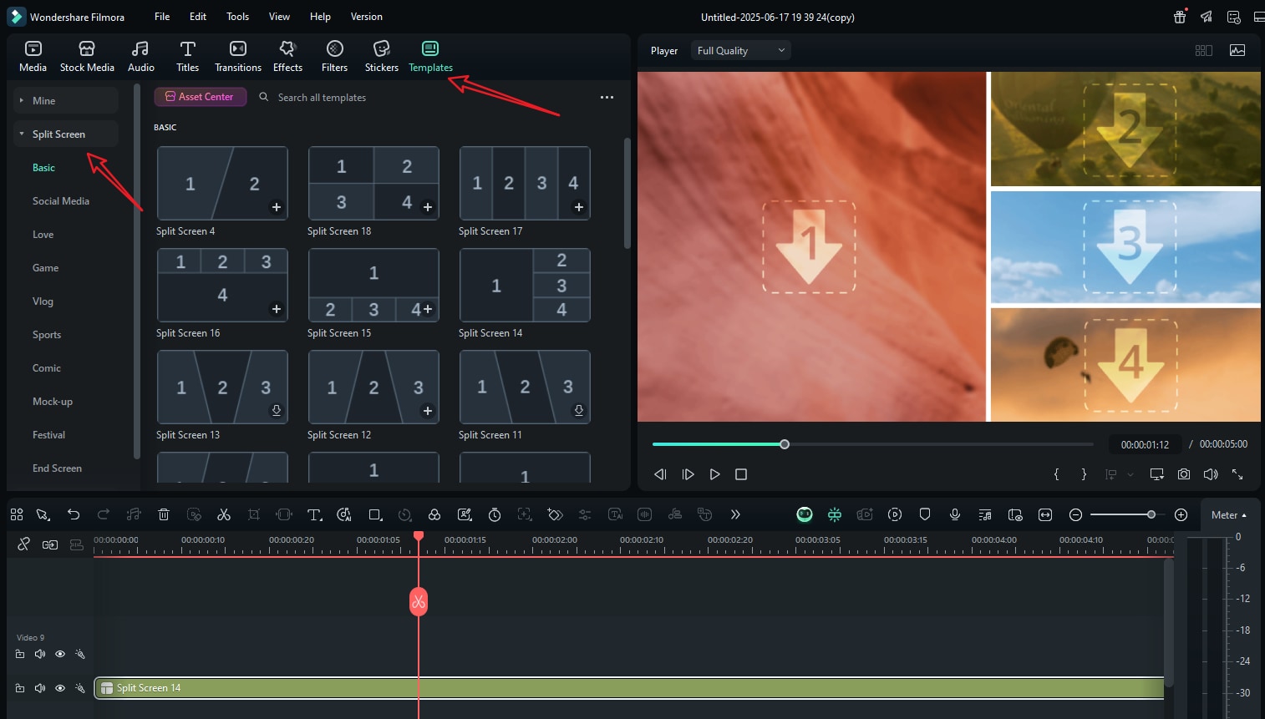Open the Edit menu

(x=198, y=17)
